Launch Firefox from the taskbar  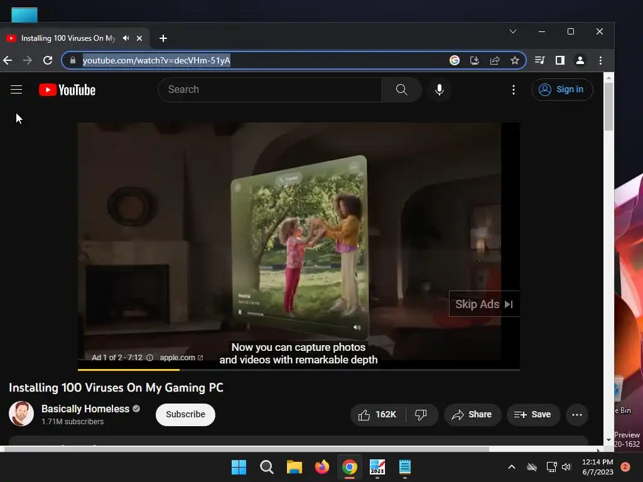click(322, 467)
